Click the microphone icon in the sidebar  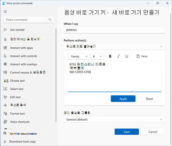click(x=5, y=39)
